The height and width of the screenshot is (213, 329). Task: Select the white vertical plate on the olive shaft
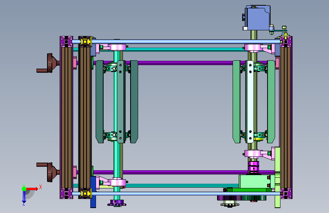[x=250, y=102]
